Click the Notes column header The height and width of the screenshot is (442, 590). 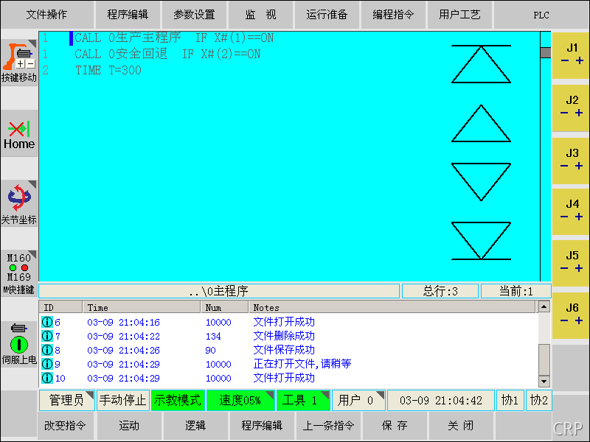click(x=392, y=307)
